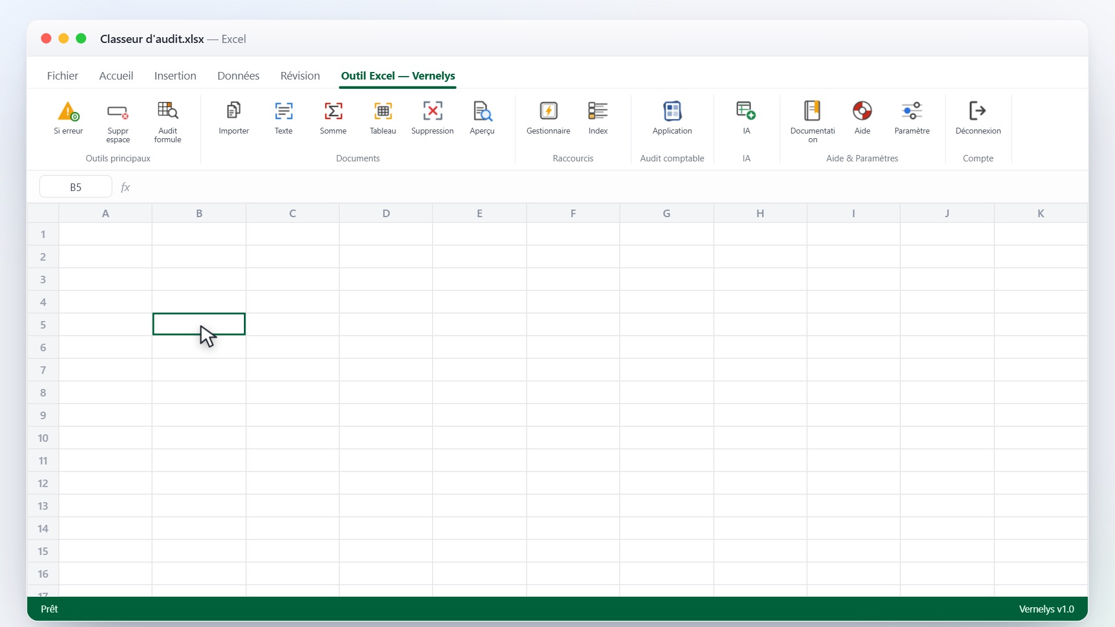Select column A header

[105, 213]
